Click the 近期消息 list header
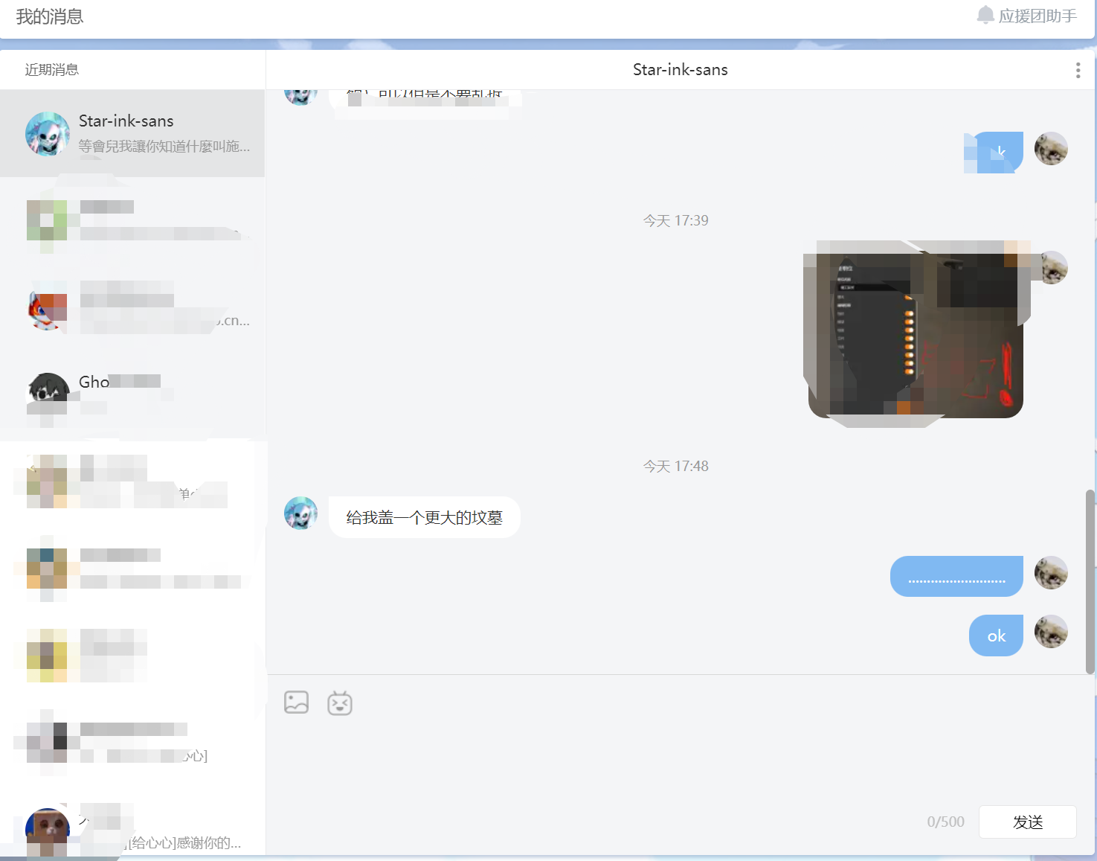1097x861 pixels. coord(51,70)
